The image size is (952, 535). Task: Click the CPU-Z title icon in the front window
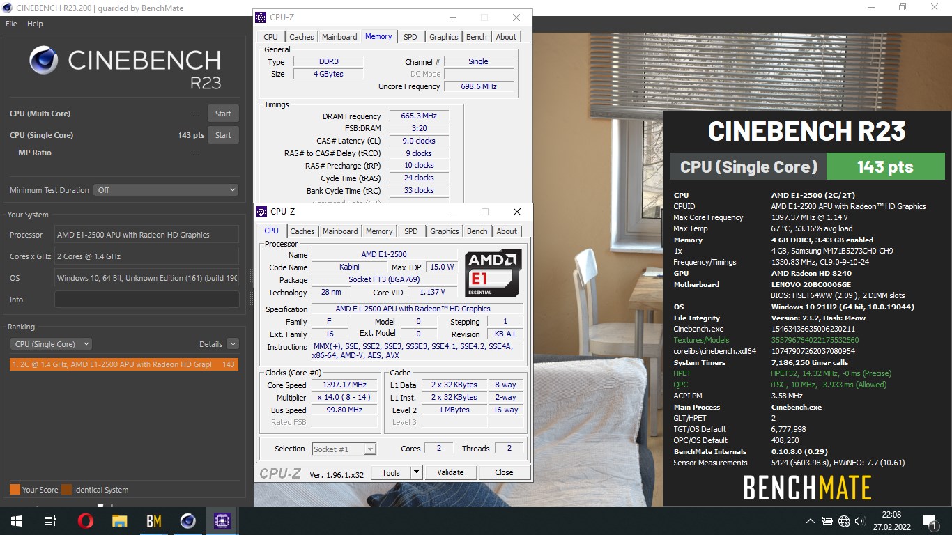[x=261, y=211]
